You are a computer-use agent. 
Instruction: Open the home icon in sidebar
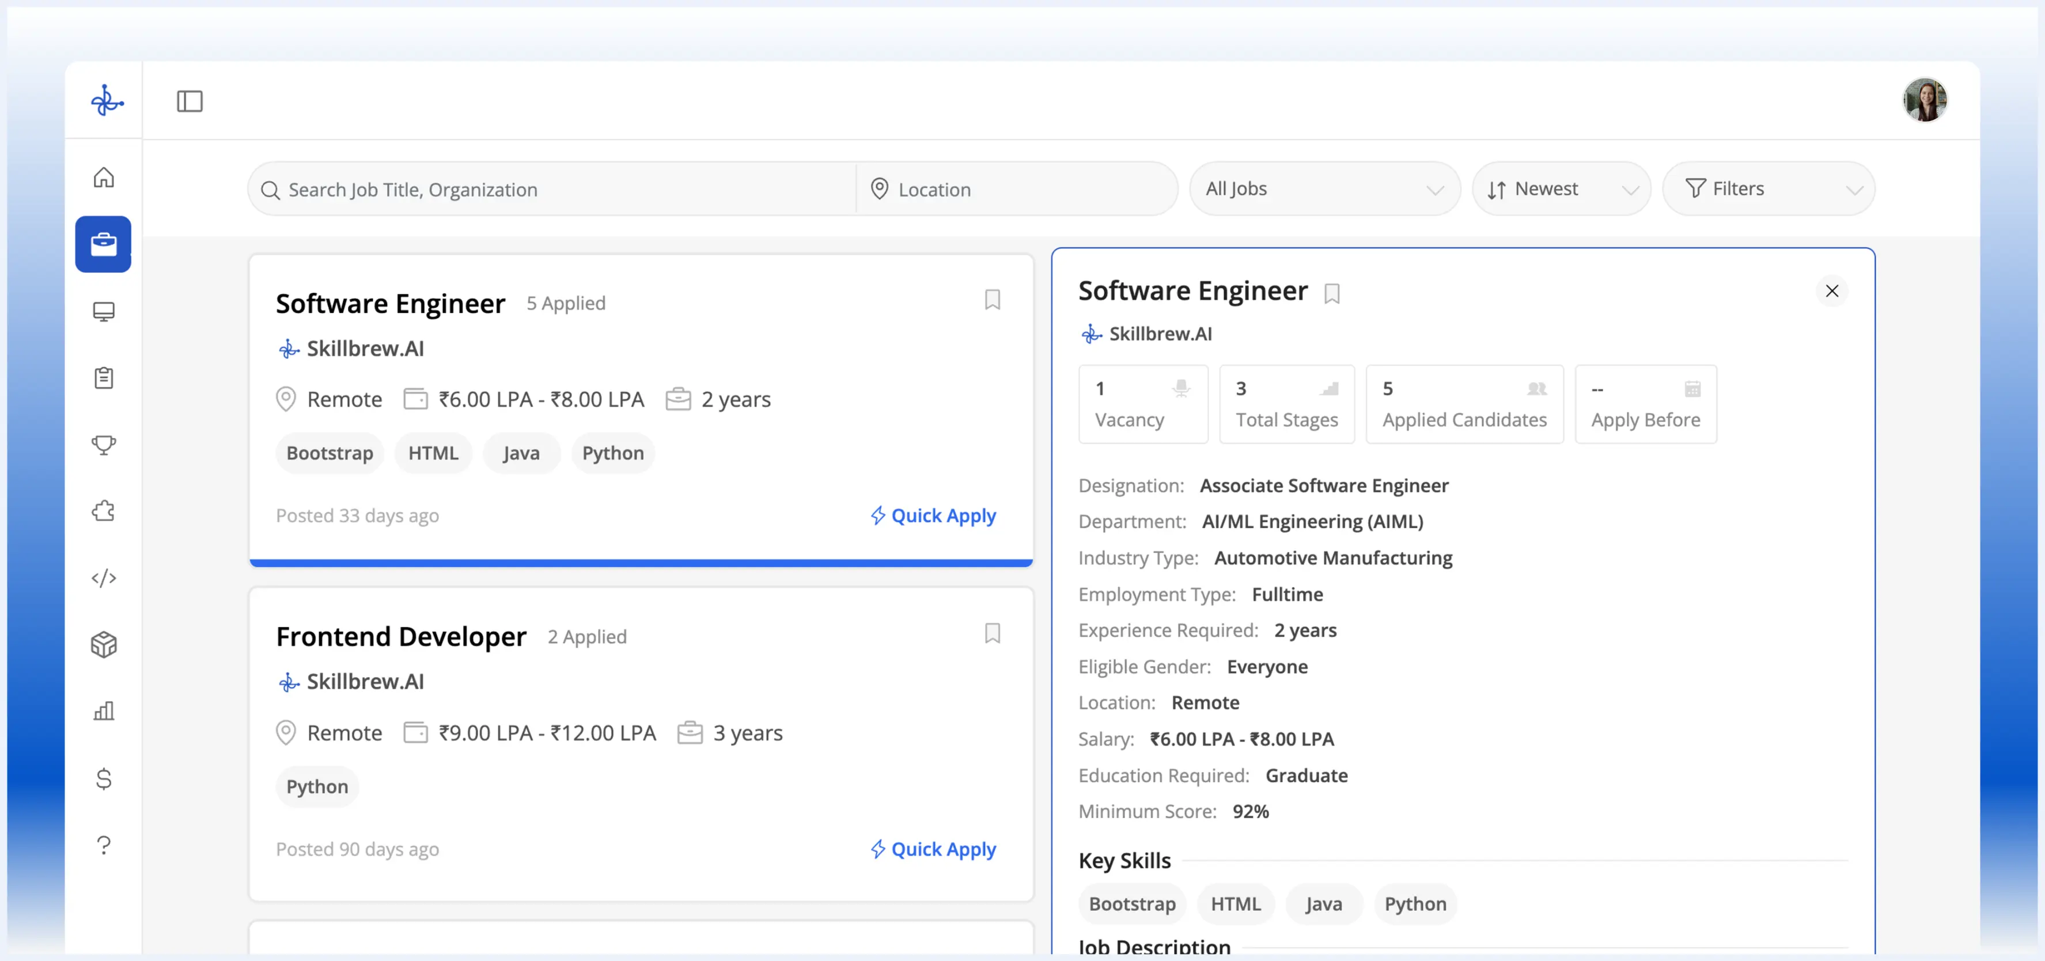(103, 177)
